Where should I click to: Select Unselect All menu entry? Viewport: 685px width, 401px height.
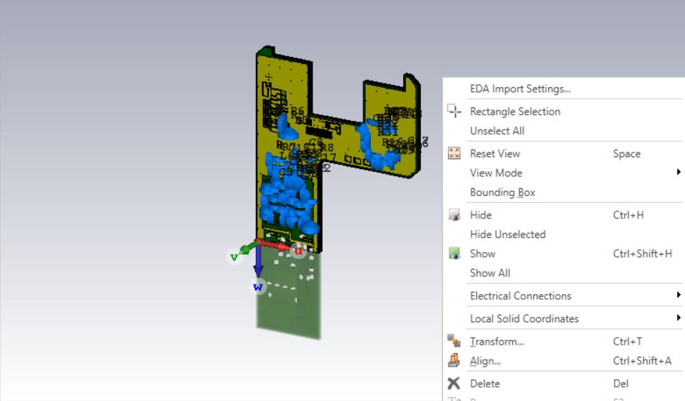497,131
